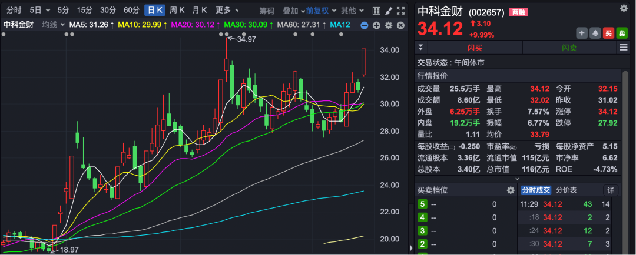
Task: Open the 详 details button for trades
Action: pyautogui.click(x=611, y=190)
